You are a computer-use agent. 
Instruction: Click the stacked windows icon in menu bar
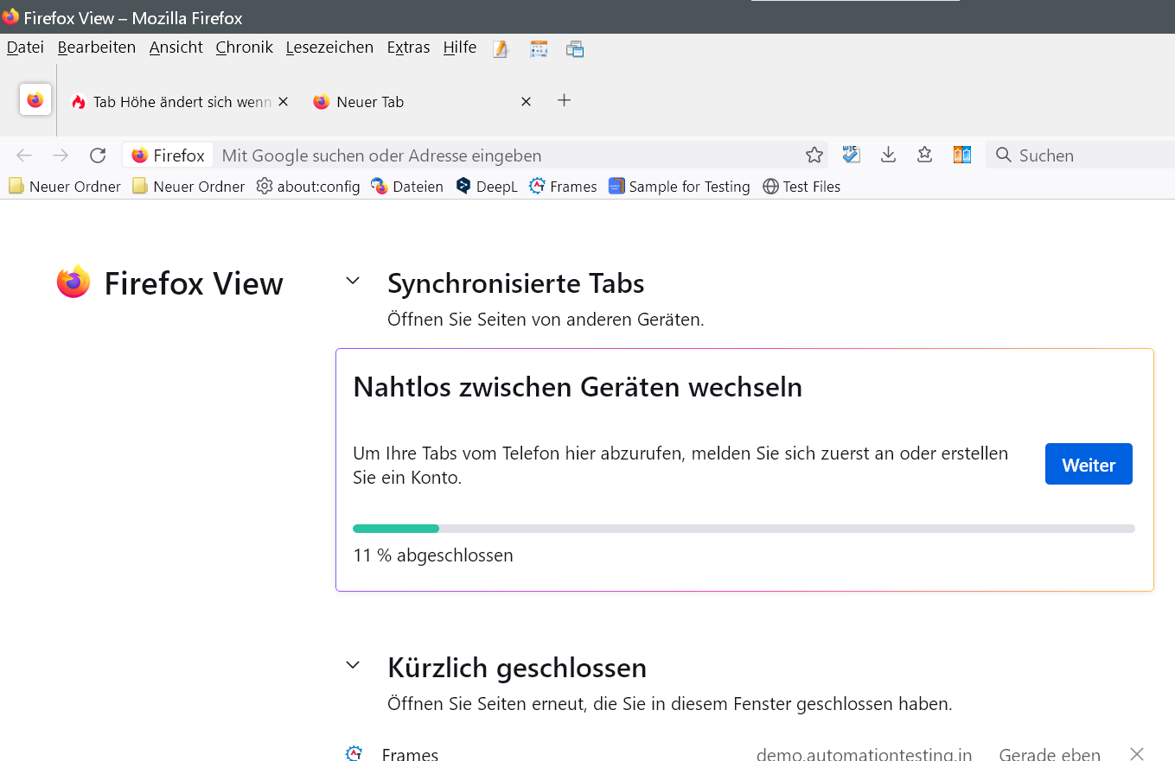click(575, 49)
